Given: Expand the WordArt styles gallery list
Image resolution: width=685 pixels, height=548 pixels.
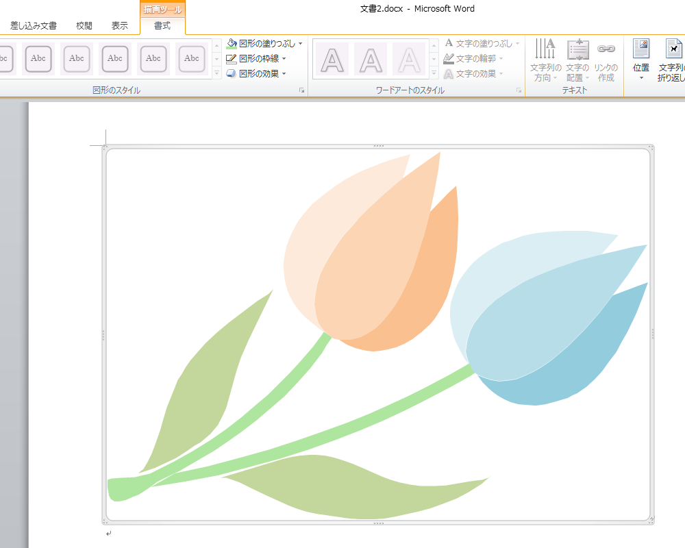Looking at the screenshot, I should pos(434,73).
